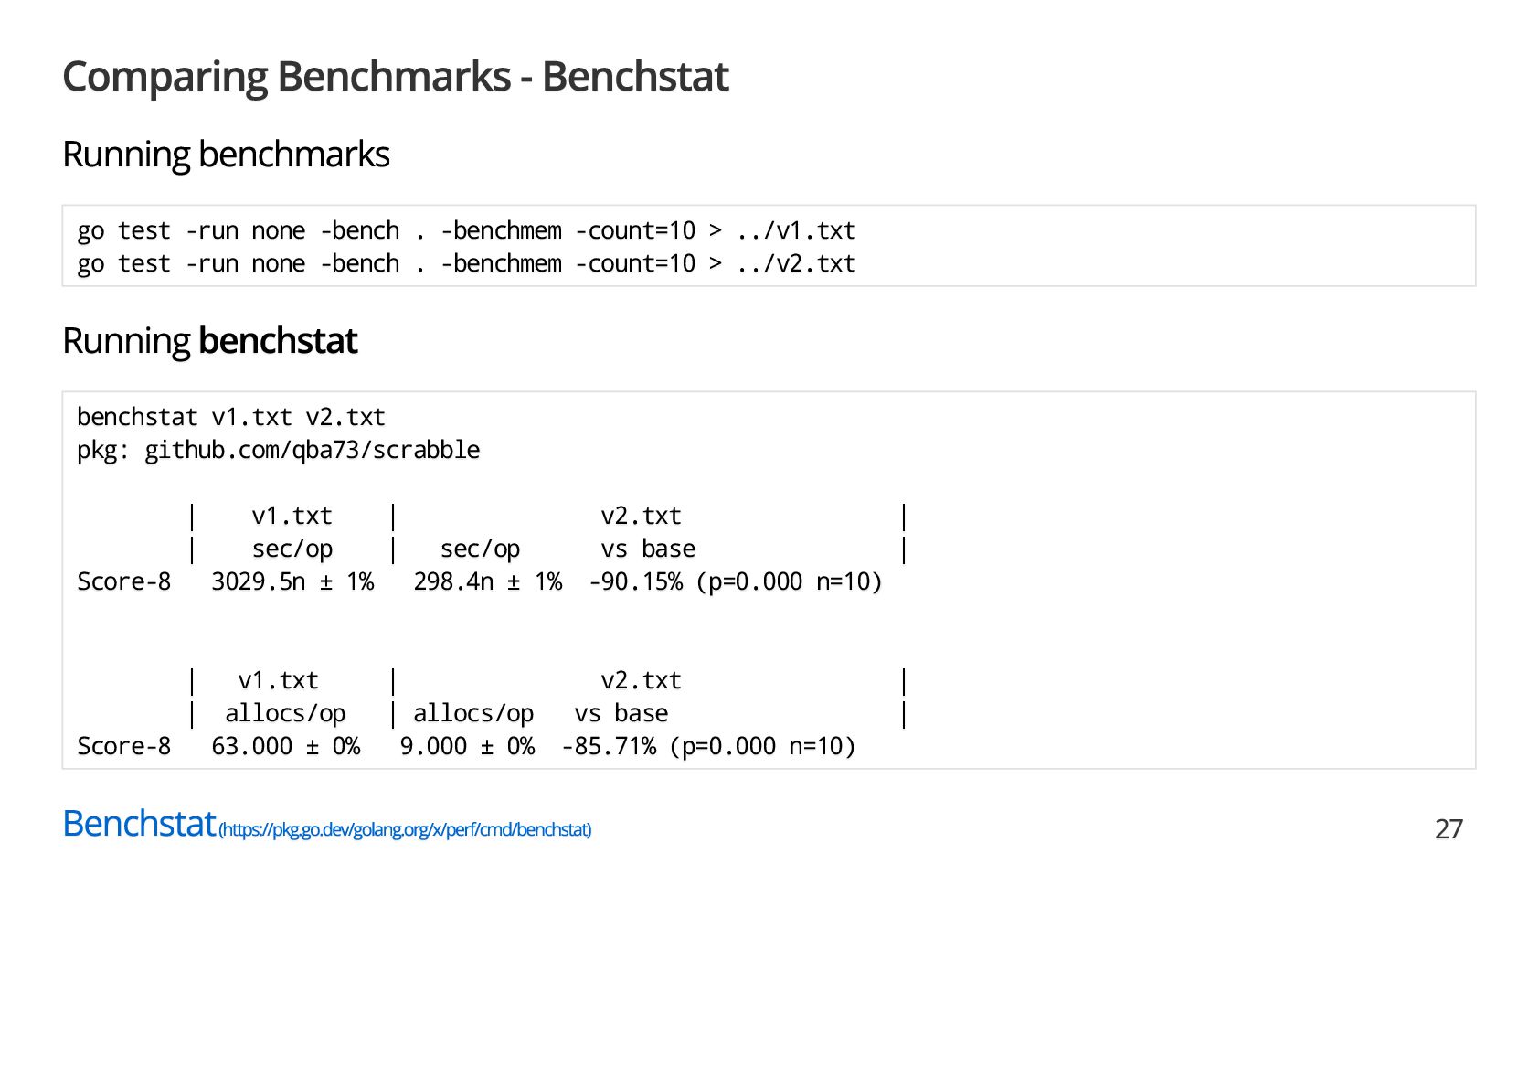Click the 298.4n ± 1% sec/op value
The image size is (1539, 1088).
487,582
